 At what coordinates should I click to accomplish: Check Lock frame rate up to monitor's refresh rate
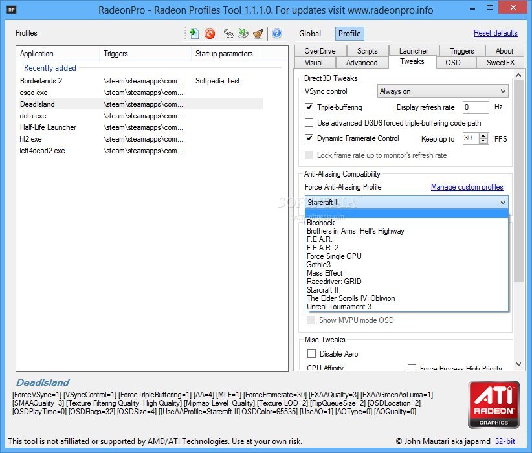pyautogui.click(x=309, y=155)
